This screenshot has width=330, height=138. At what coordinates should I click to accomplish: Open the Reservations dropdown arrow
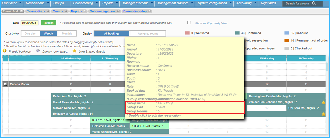(47, 3)
